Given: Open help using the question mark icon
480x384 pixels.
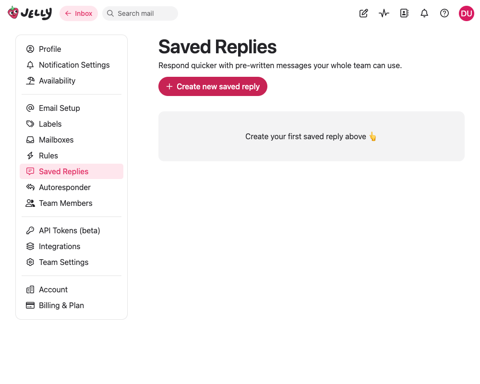Looking at the screenshot, I should 444,13.
